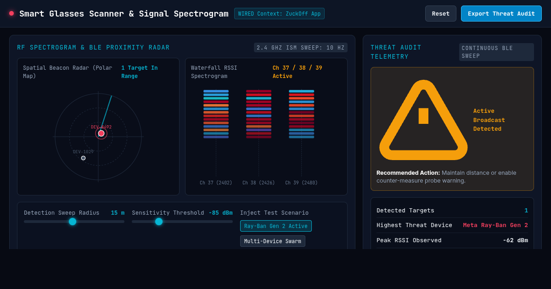The height and width of the screenshot is (289, 551).
Task: Click the 'Ch 37 (2402)' label
Action: tap(216, 183)
